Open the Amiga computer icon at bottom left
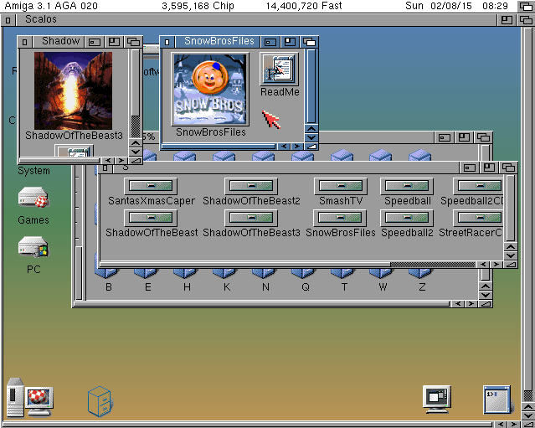Screen dimensions: 535x428 coord(30,398)
